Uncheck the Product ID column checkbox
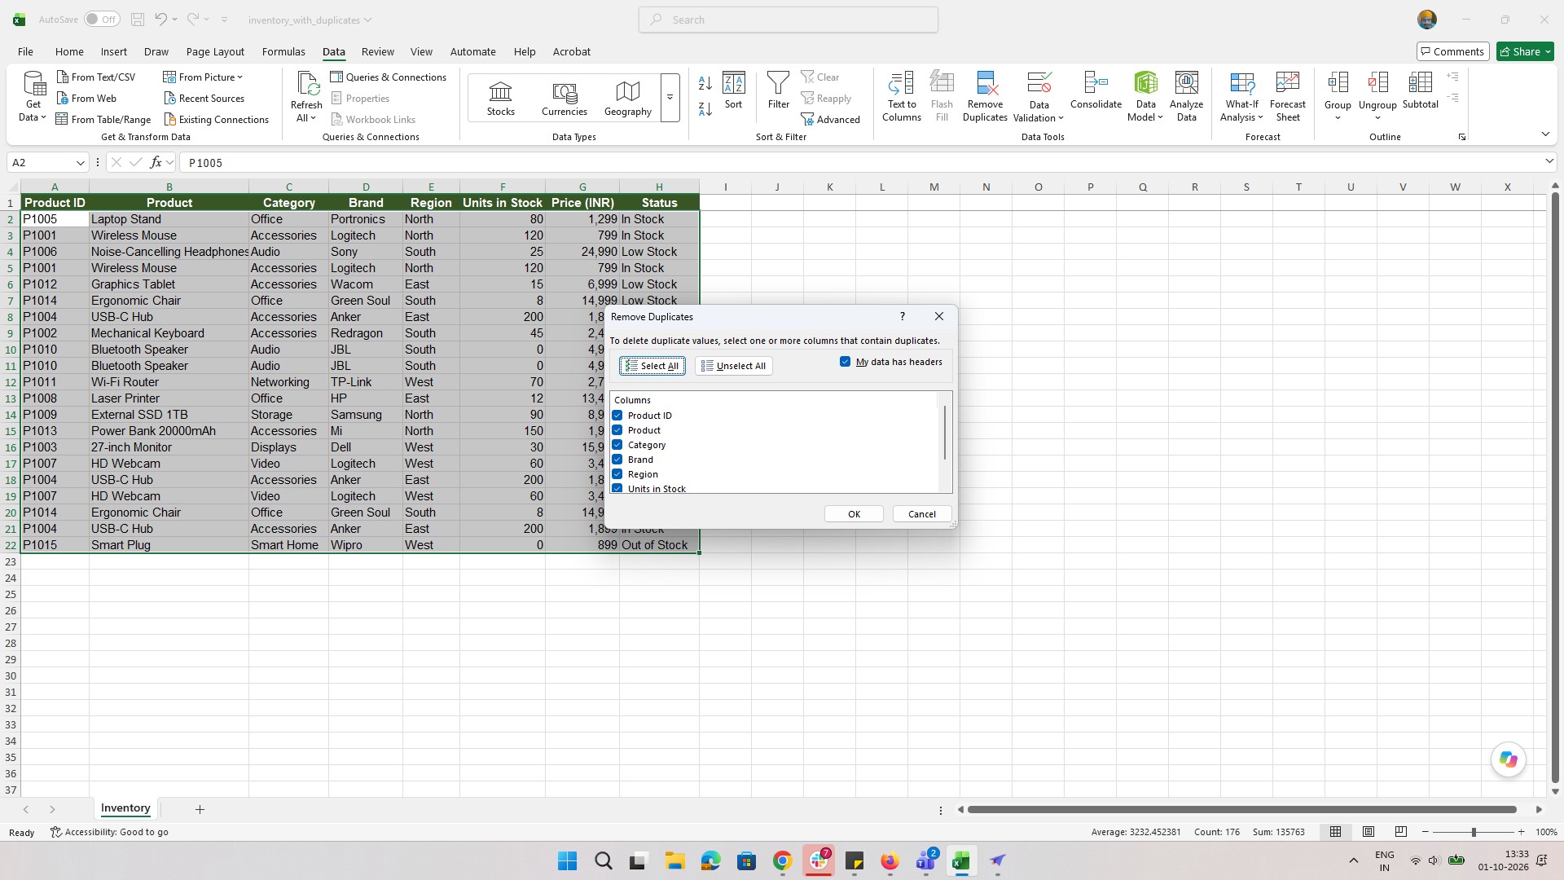The image size is (1564, 880). (617, 416)
